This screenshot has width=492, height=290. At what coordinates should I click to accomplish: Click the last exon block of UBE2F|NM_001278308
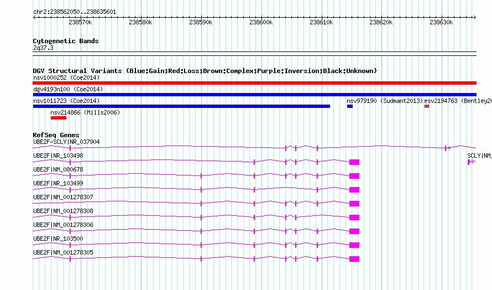coord(354,217)
